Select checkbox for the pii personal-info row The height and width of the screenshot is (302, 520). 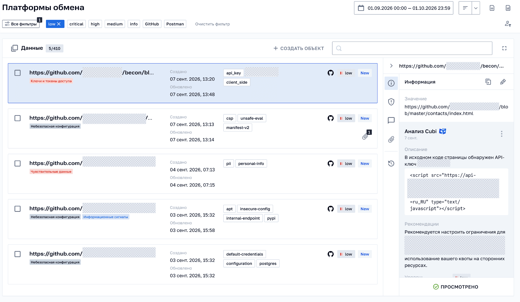[x=17, y=163]
